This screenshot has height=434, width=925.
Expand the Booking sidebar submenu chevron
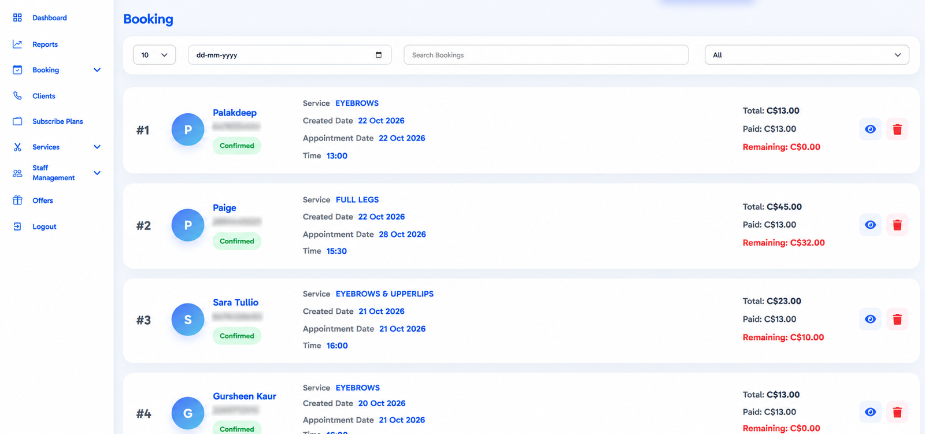click(97, 70)
